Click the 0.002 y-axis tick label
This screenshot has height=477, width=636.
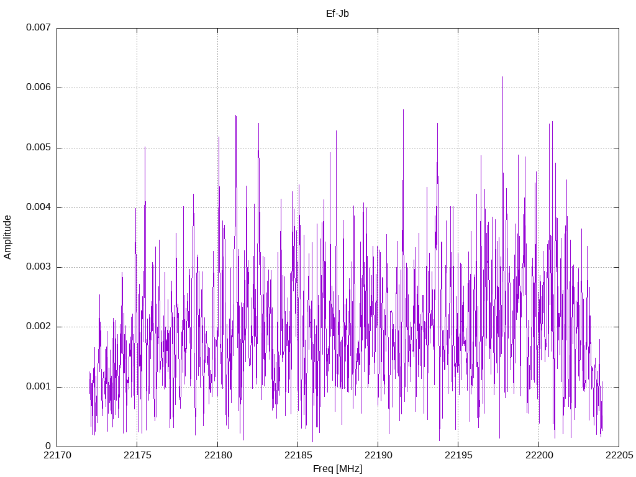tap(39, 327)
